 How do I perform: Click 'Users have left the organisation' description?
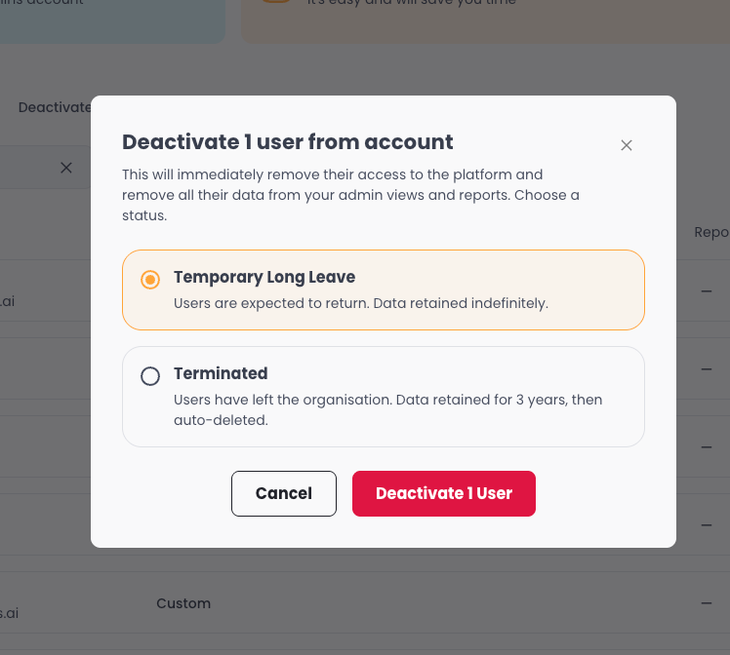click(x=387, y=409)
